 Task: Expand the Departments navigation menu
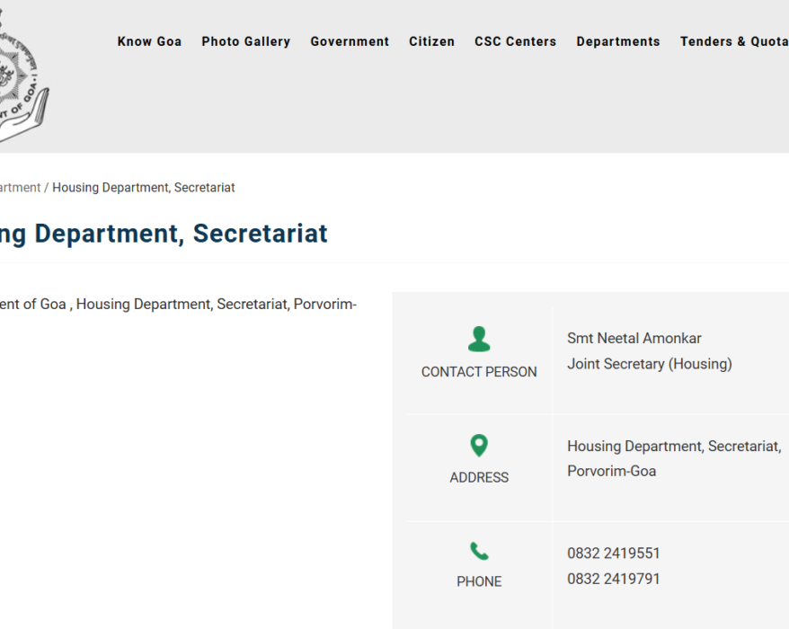point(618,41)
